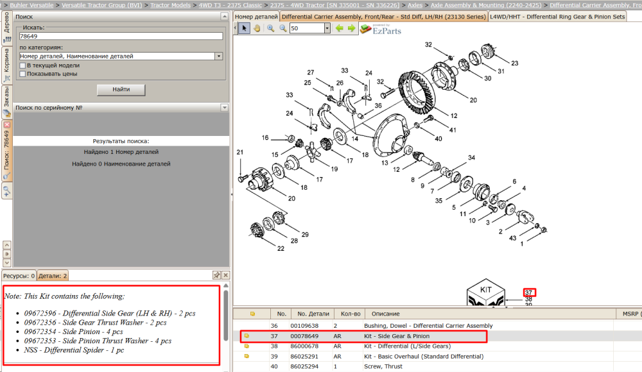The height and width of the screenshot is (372, 642).
Task: Click note icon on row 38
Action: coord(247,346)
